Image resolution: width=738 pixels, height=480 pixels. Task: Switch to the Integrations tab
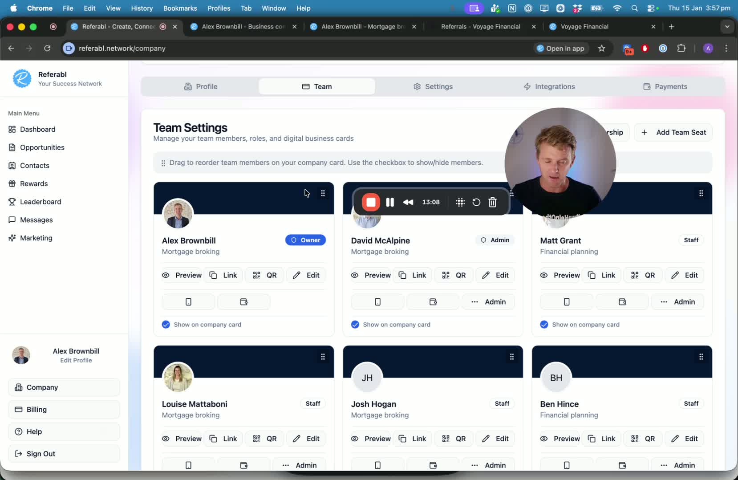tap(549, 86)
